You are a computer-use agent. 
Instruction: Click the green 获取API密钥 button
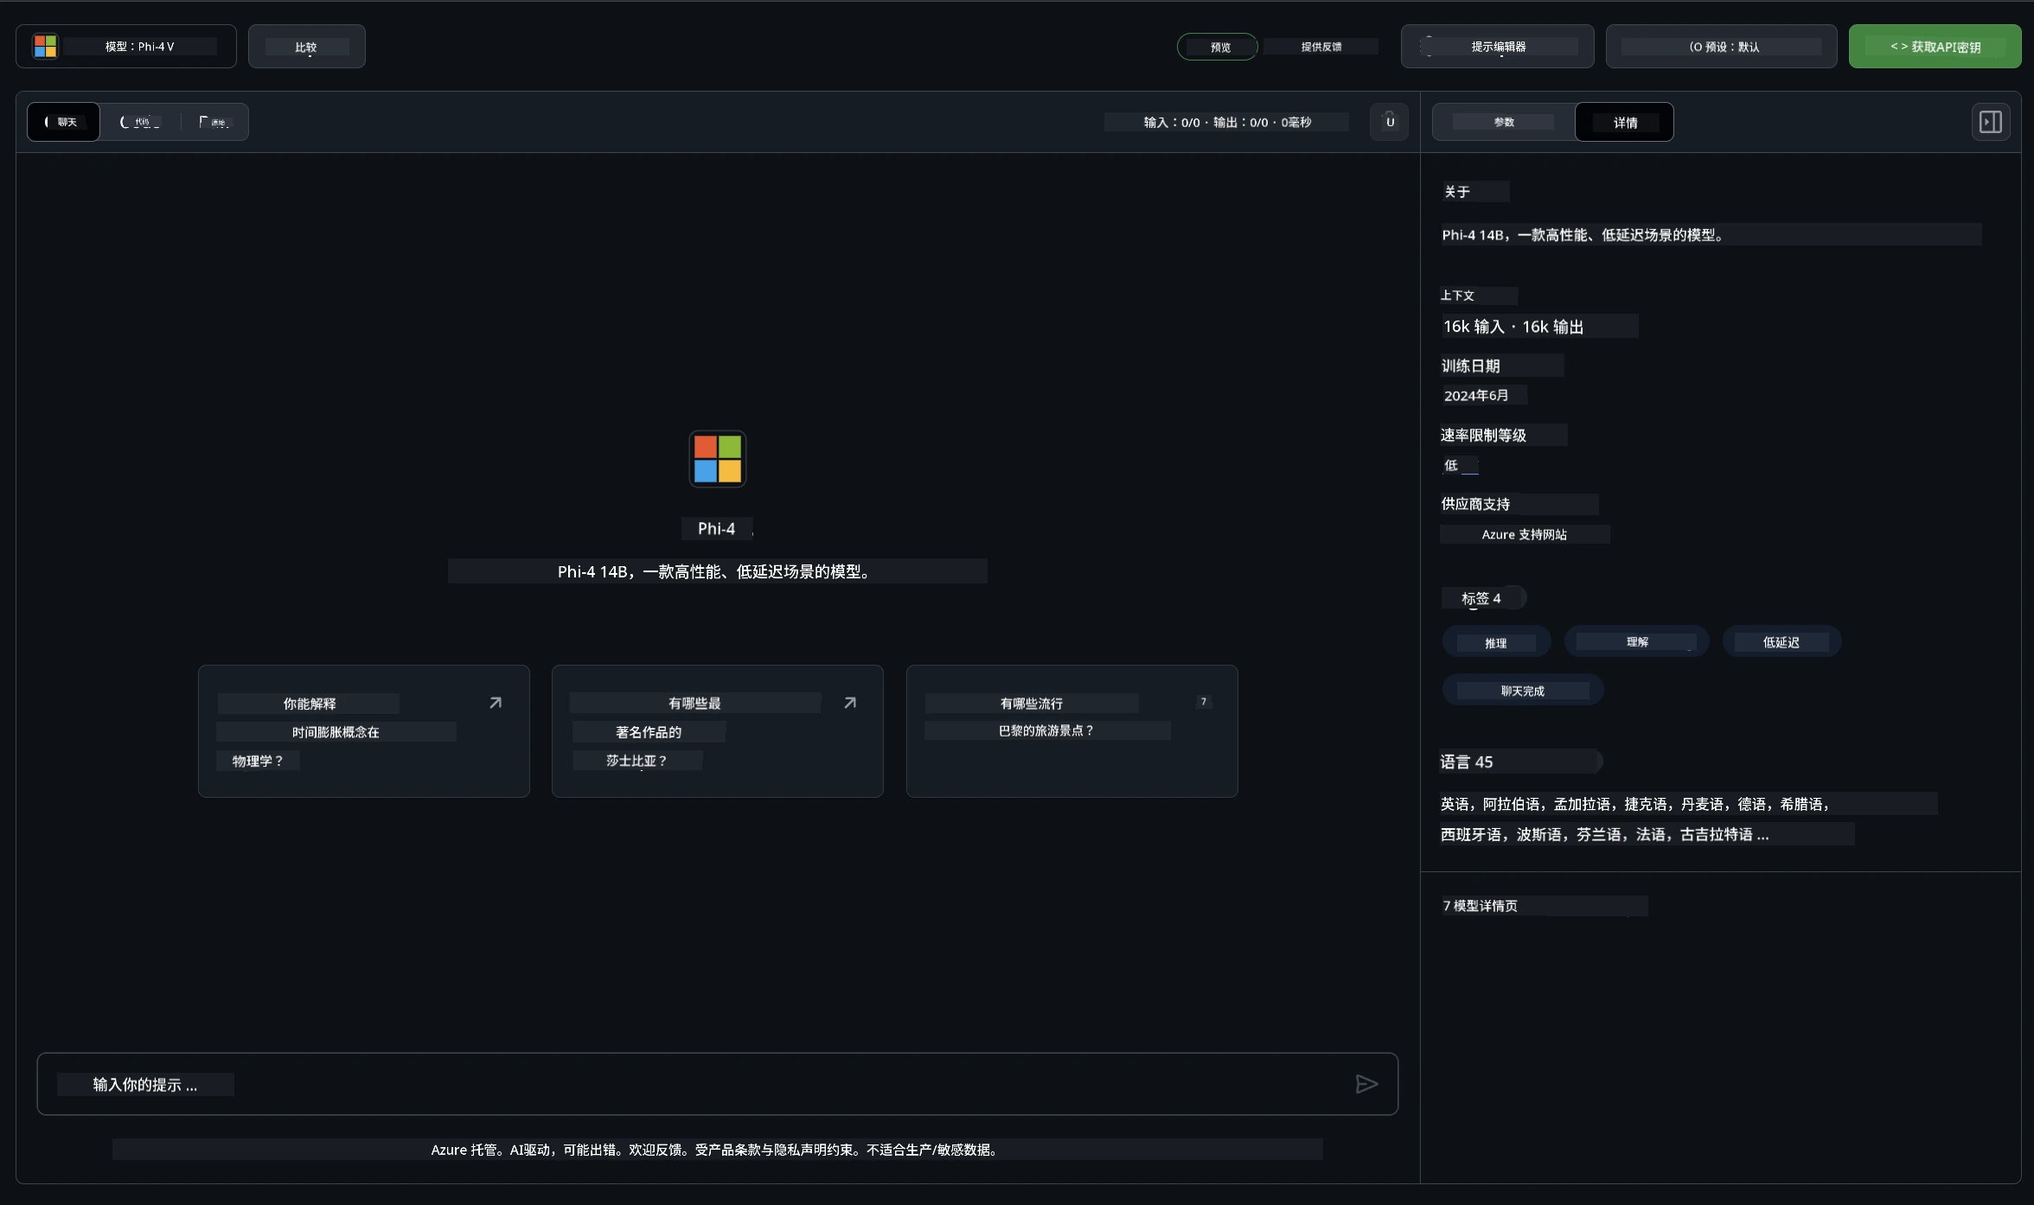(1935, 47)
